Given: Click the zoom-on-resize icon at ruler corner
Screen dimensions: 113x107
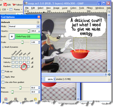Looking at the screenshot, I should pos(109,11).
